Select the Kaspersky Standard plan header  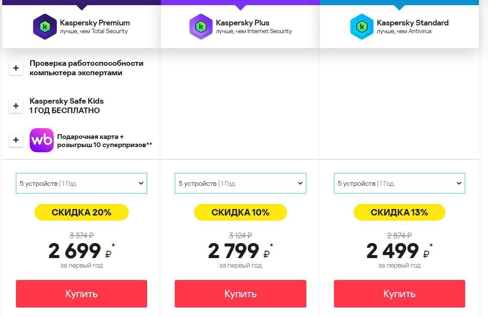tap(400, 26)
